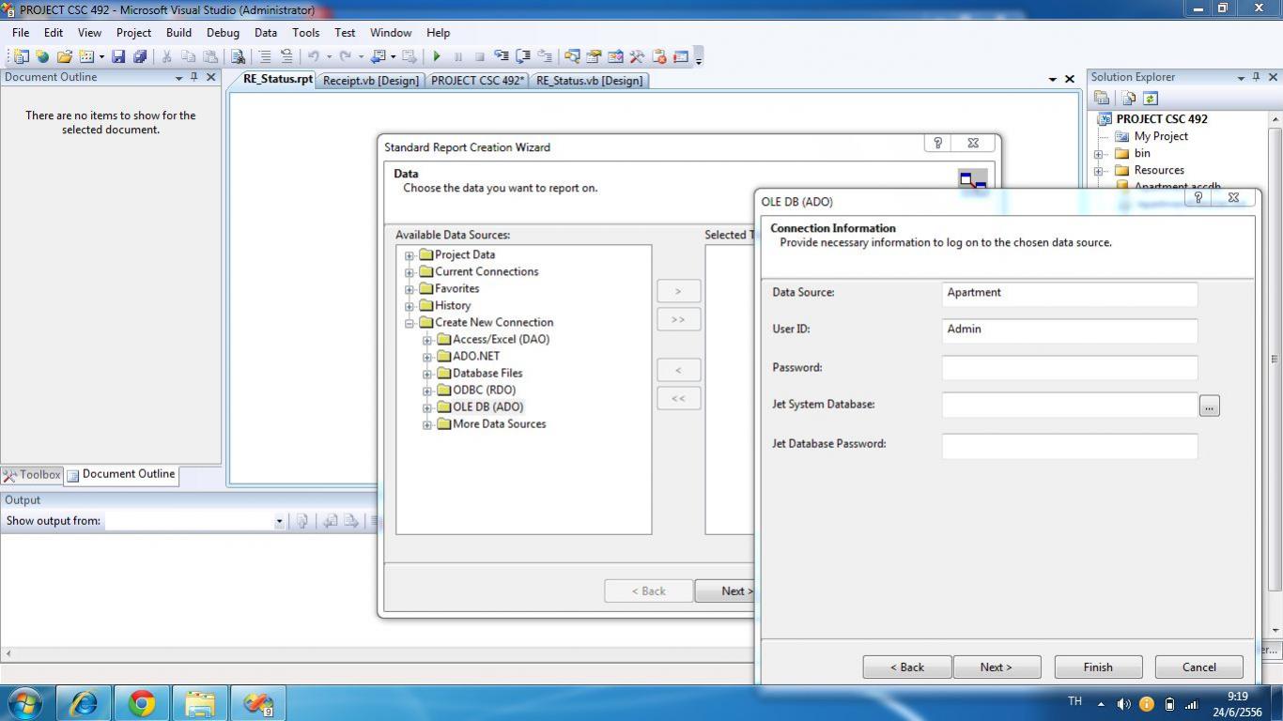This screenshot has width=1283, height=721.
Task: Open the Windows Explorer folder in the taskbar
Action: (x=200, y=702)
